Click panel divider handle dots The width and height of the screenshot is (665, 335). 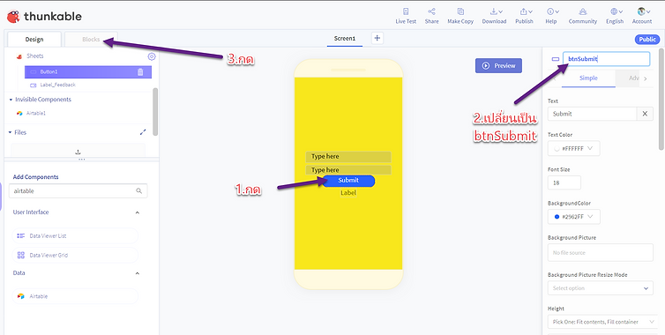82,160
